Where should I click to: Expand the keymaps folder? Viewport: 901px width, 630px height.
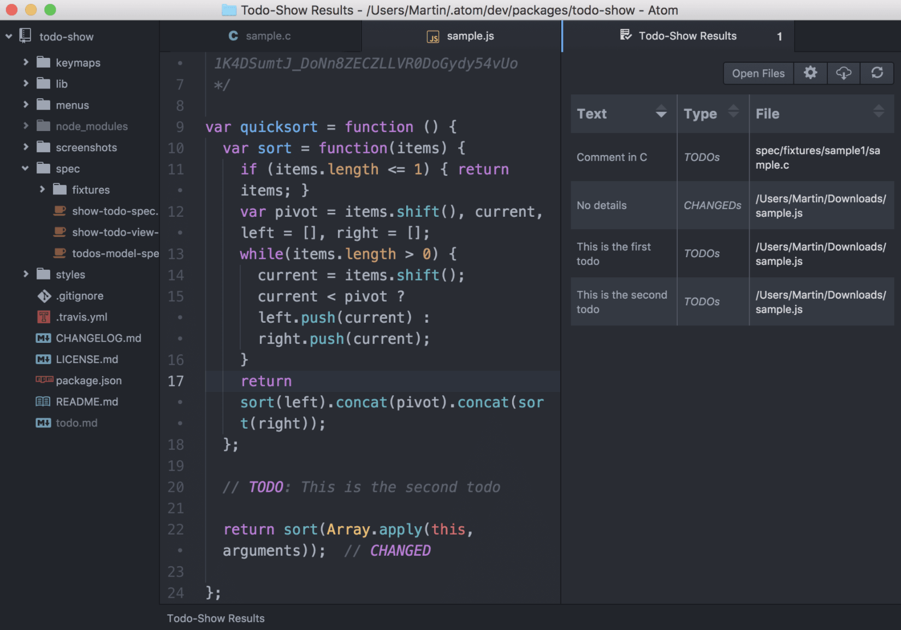click(x=26, y=62)
